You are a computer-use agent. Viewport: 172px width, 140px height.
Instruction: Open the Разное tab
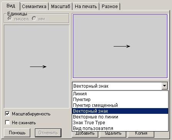tap(110, 7)
